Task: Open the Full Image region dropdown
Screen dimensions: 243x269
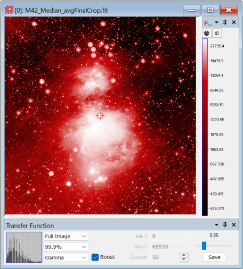Action: point(66,236)
